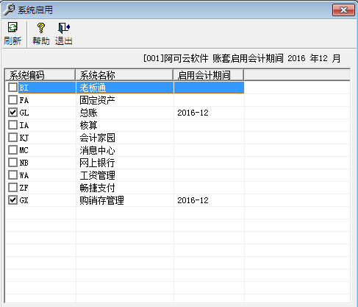Click the wrench icon in title bar

[x=9, y=10]
